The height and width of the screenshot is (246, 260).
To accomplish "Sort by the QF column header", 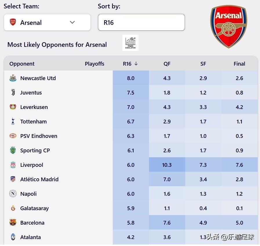I will click(167, 64).
